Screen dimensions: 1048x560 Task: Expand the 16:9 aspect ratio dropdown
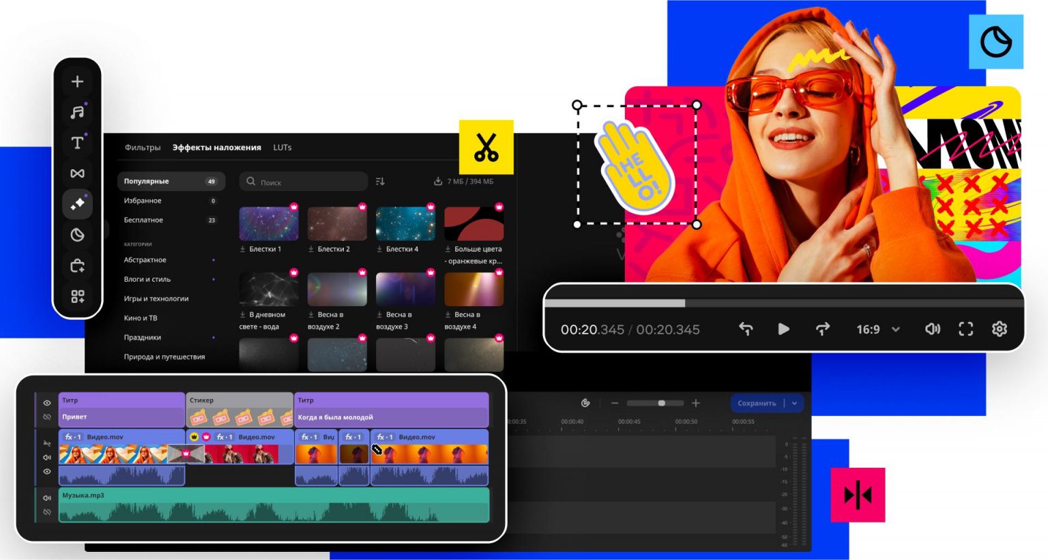(896, 329)
